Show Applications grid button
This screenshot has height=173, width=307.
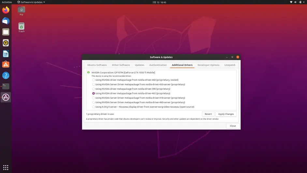point(6,167)
